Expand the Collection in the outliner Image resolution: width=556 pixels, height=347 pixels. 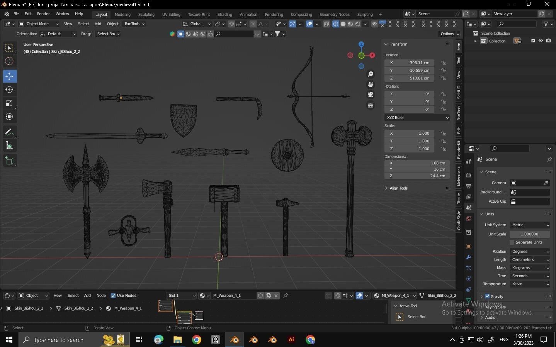tap(476, 41)
